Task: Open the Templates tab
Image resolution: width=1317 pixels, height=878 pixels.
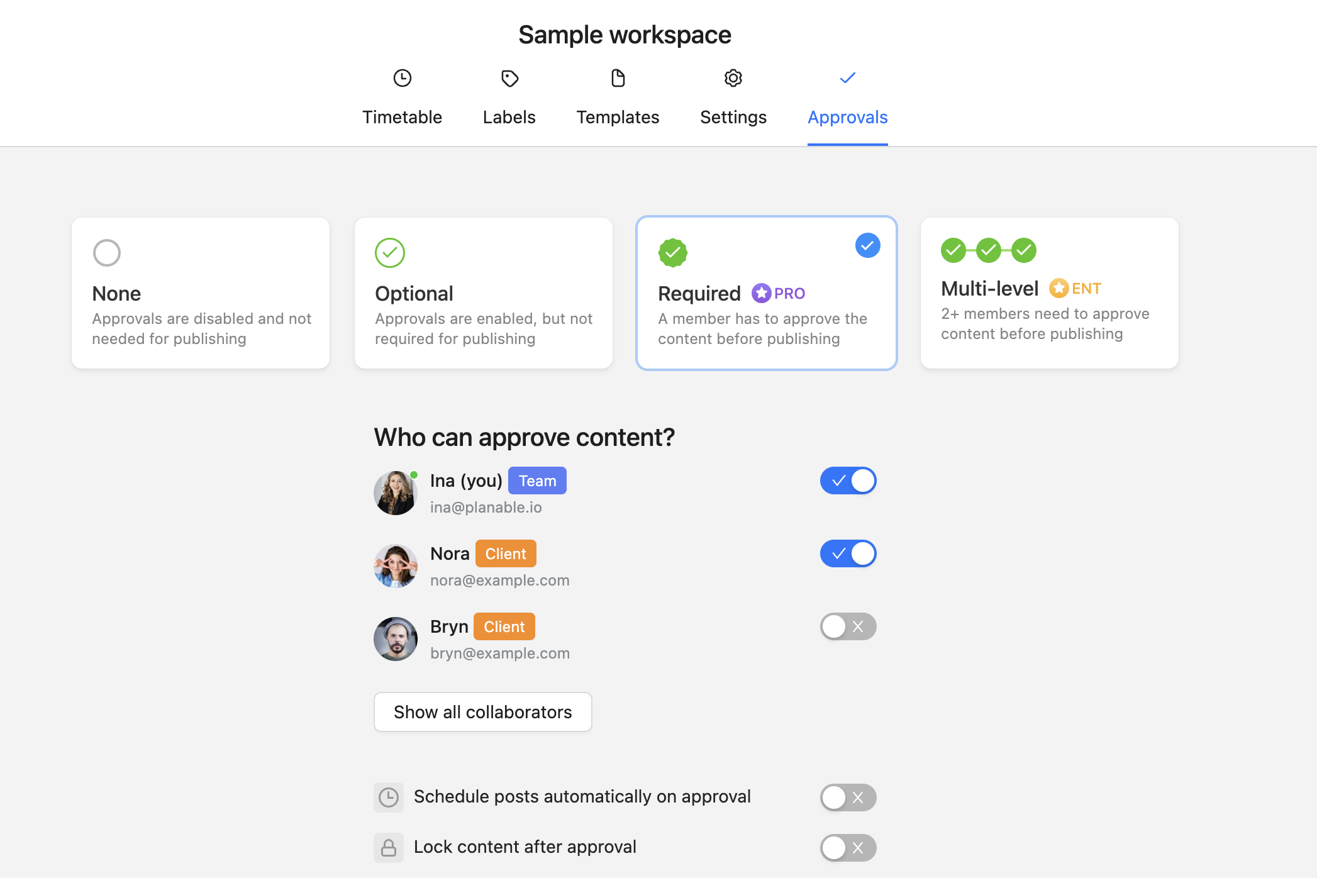Action: (x=618, y=117)
